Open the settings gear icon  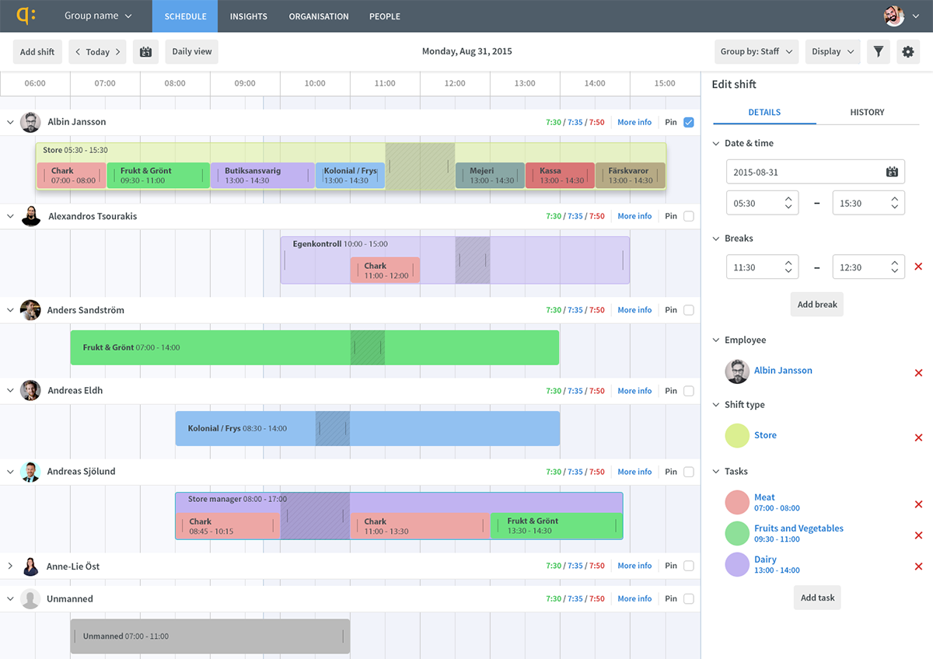[908, 52]
